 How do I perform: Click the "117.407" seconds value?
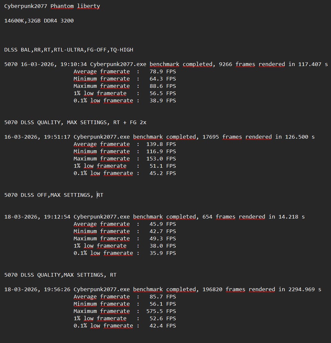pyautogui.click(x=309, y=64)
